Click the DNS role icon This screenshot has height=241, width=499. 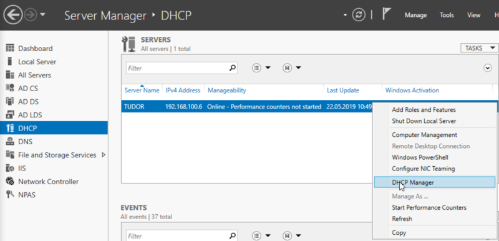coord(10,142)
